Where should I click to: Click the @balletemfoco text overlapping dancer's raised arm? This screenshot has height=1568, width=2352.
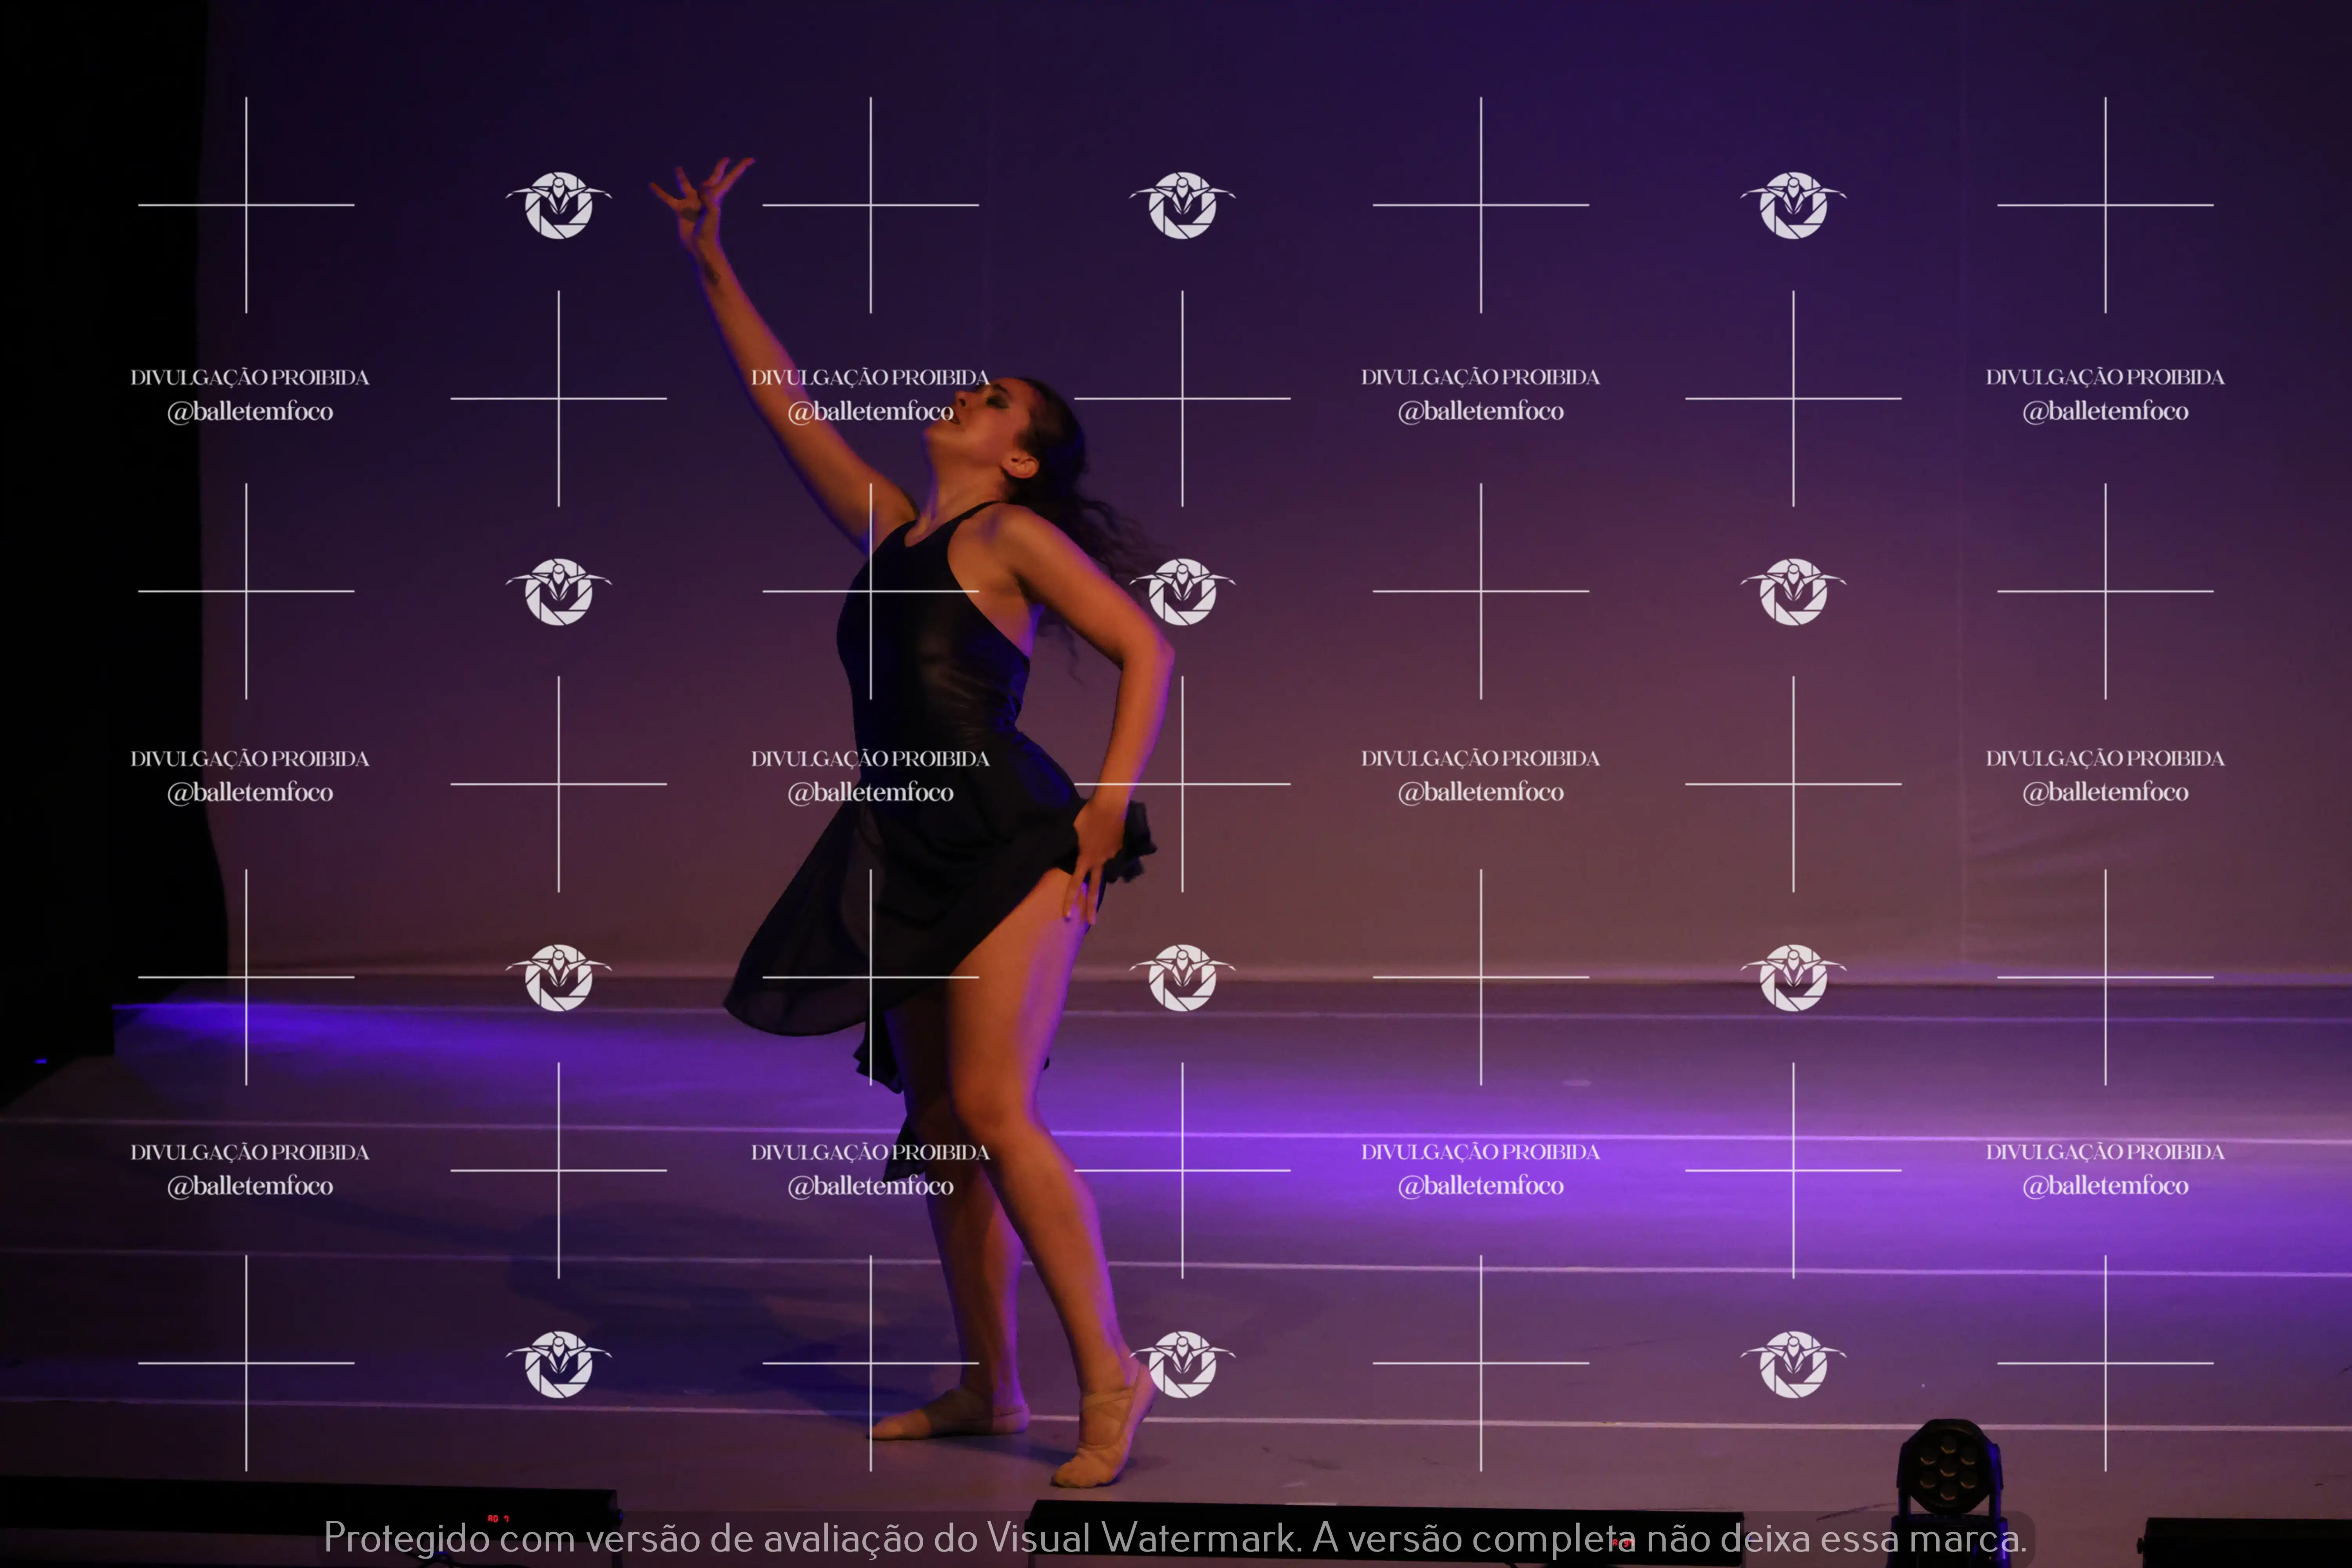point(870,411)
